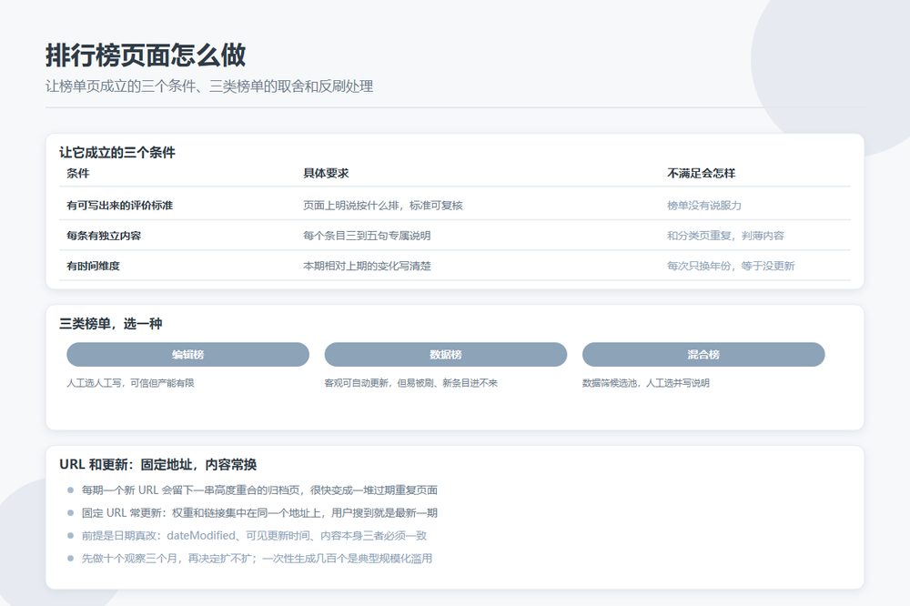This screenshot has width=910, height=606.
Task: Click the cell 每次只换年份，等于没更新
Action: 731,266
